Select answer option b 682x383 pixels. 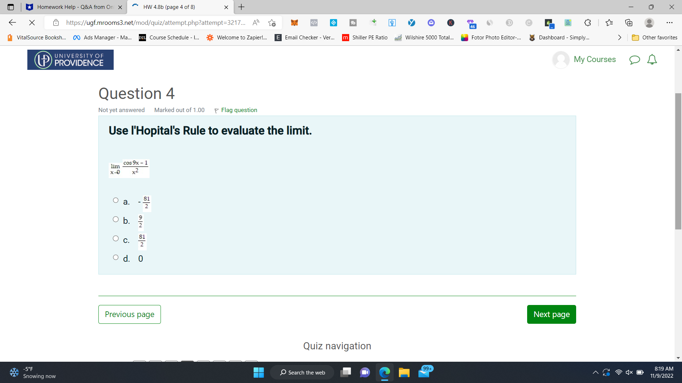pos(115,219)
